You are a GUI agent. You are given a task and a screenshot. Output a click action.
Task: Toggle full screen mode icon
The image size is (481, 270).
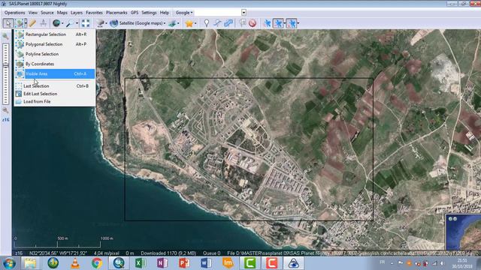tap(86, 23)
